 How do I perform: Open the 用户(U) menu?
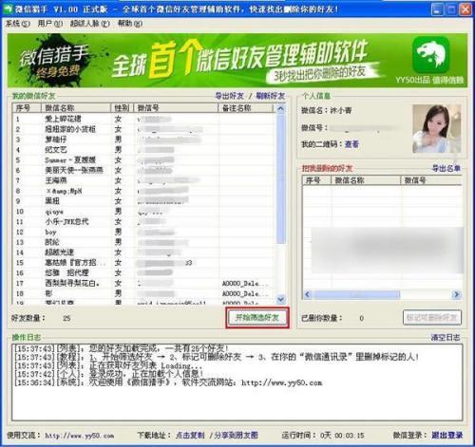[50, 24]
